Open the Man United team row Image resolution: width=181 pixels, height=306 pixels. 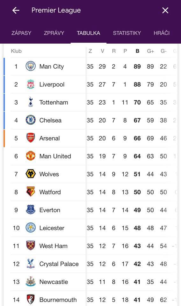(x=91, y=156)
